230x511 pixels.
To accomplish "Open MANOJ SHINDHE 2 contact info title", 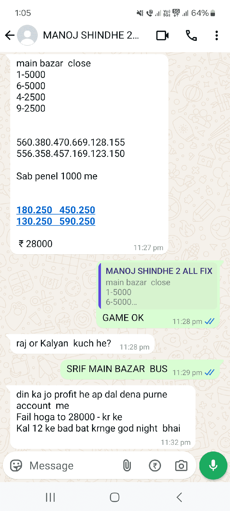I will click(x=91, y=35).
